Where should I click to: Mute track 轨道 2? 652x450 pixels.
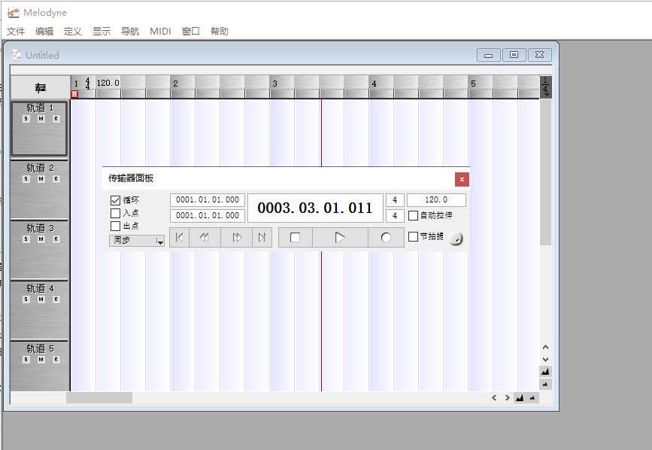point(41,179)
